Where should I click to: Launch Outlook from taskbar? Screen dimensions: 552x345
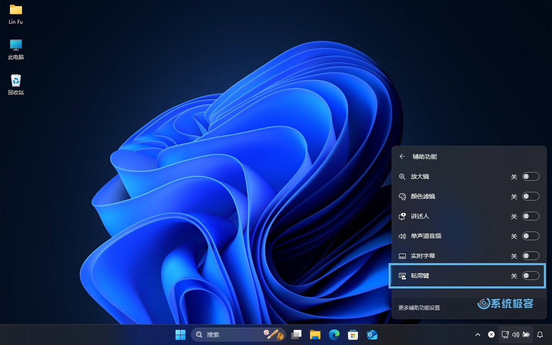(x=372, y=335)
